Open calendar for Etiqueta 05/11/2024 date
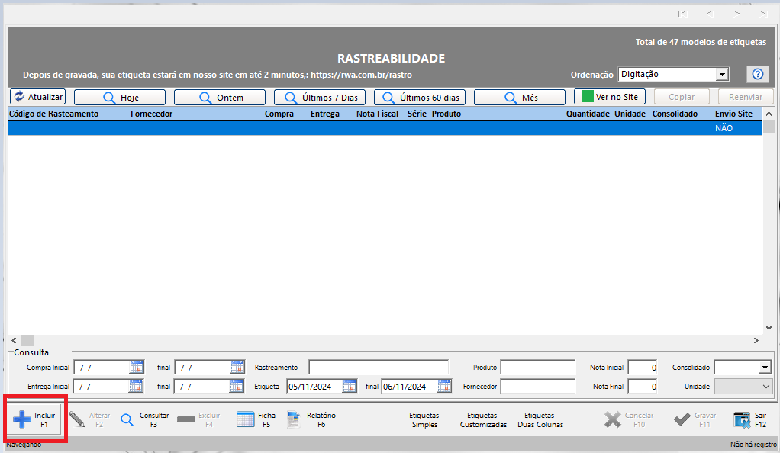 pos(350,386)
